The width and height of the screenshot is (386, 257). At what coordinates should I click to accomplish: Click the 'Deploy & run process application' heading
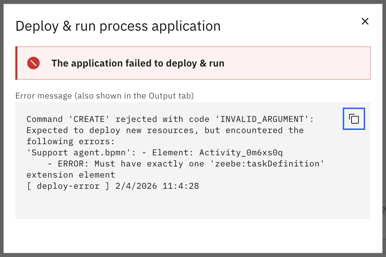tap(118, 26)
